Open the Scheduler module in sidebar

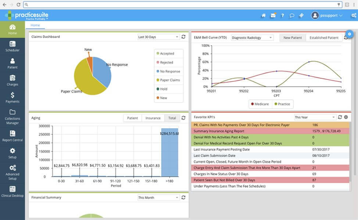[x=12, y=46]
